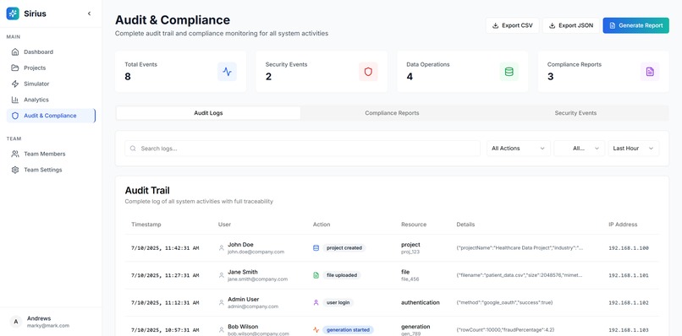Image resolution: width=682 pixels, height=336 pixels.
Task: Open Projects from the sidebar
Action: (x=51, y=68)
